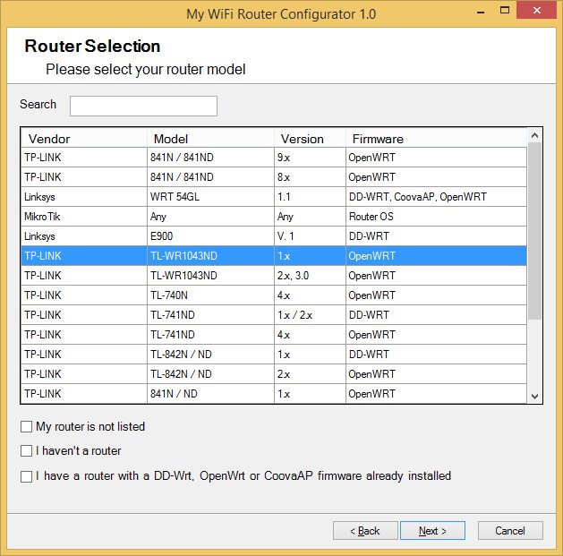Sort list by Model column header

point(210,139)
